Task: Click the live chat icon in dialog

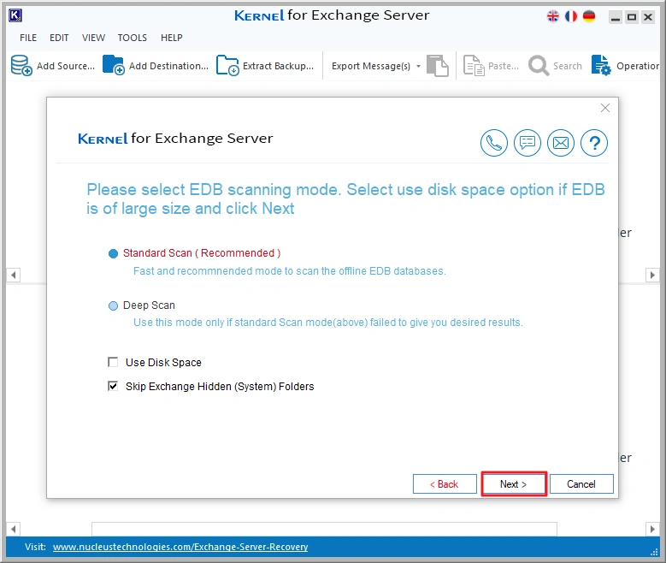Action: 527,143
